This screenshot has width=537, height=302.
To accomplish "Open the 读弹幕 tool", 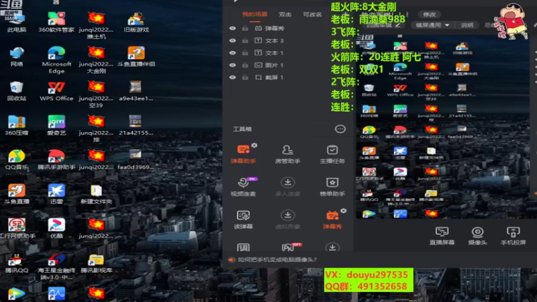I will point(243,219).
